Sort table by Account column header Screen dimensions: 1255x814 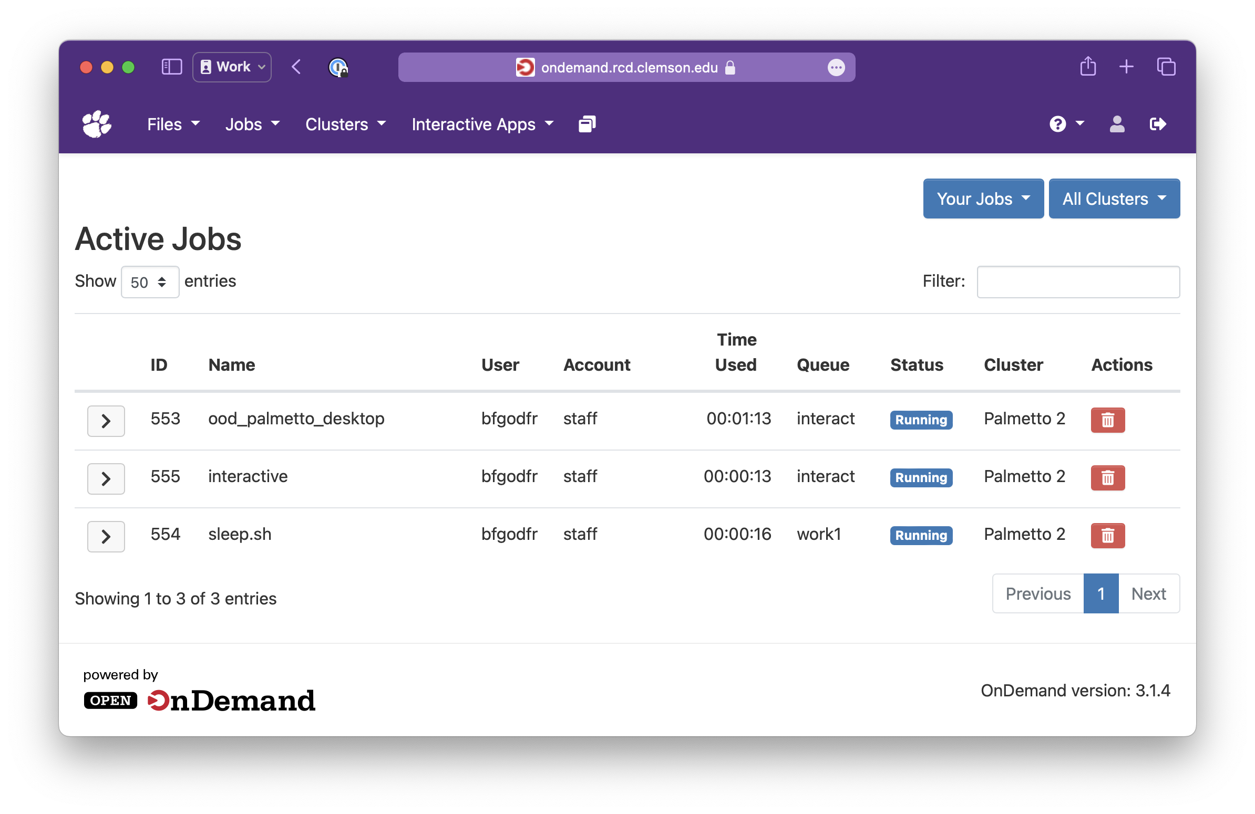click(x=596, y=365)
